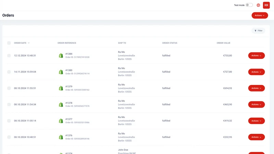Click the Order Reference column header
The height and width of the screenshot is (154, 274).
pos(67,43)
